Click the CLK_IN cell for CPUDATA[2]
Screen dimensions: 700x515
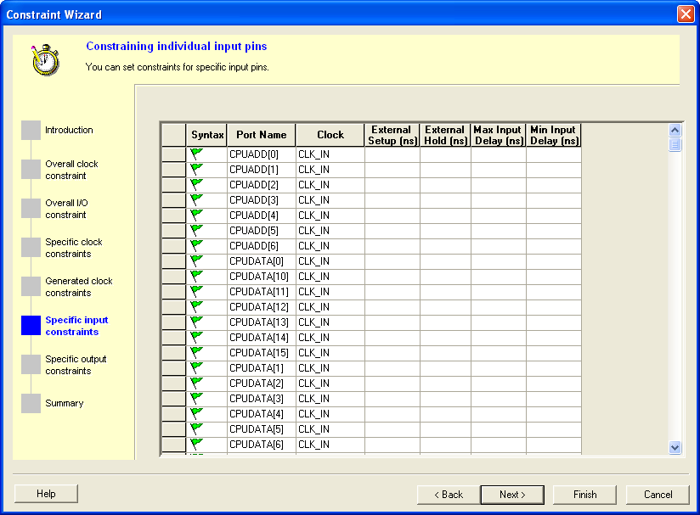pos(330,383)
